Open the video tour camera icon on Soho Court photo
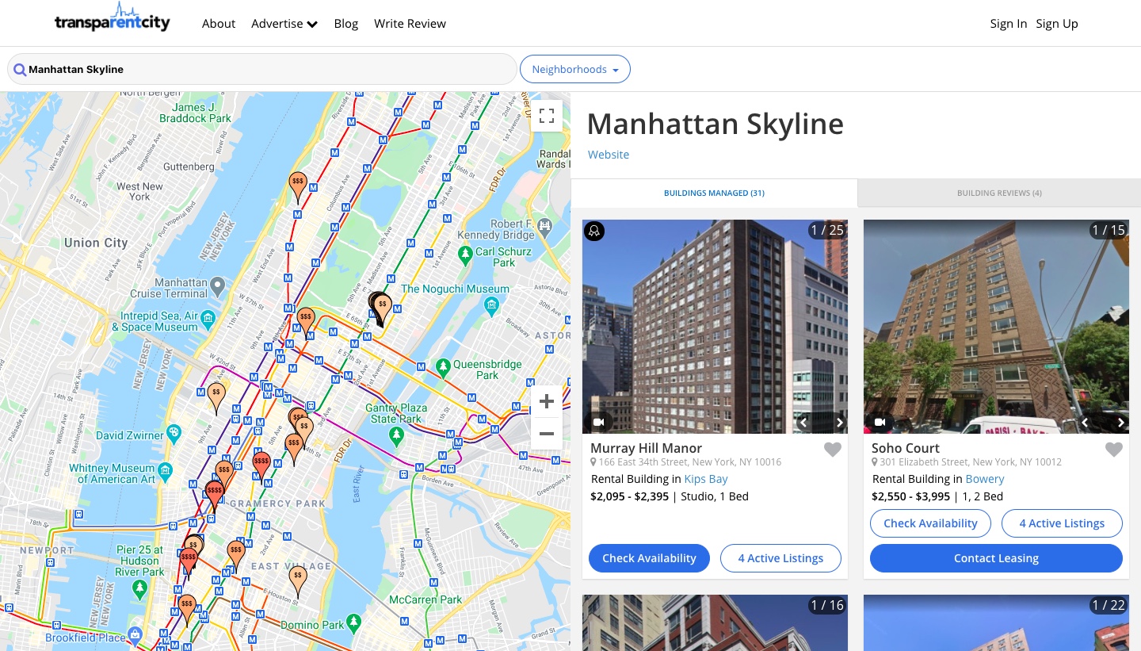 click(x=880, y=422)
